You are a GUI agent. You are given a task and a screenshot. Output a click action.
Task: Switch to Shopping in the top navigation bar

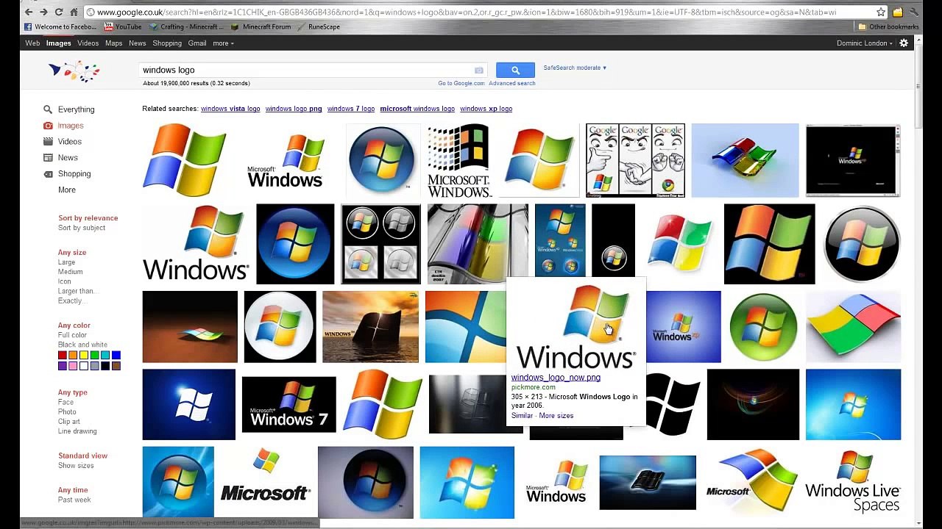(167, 43)
